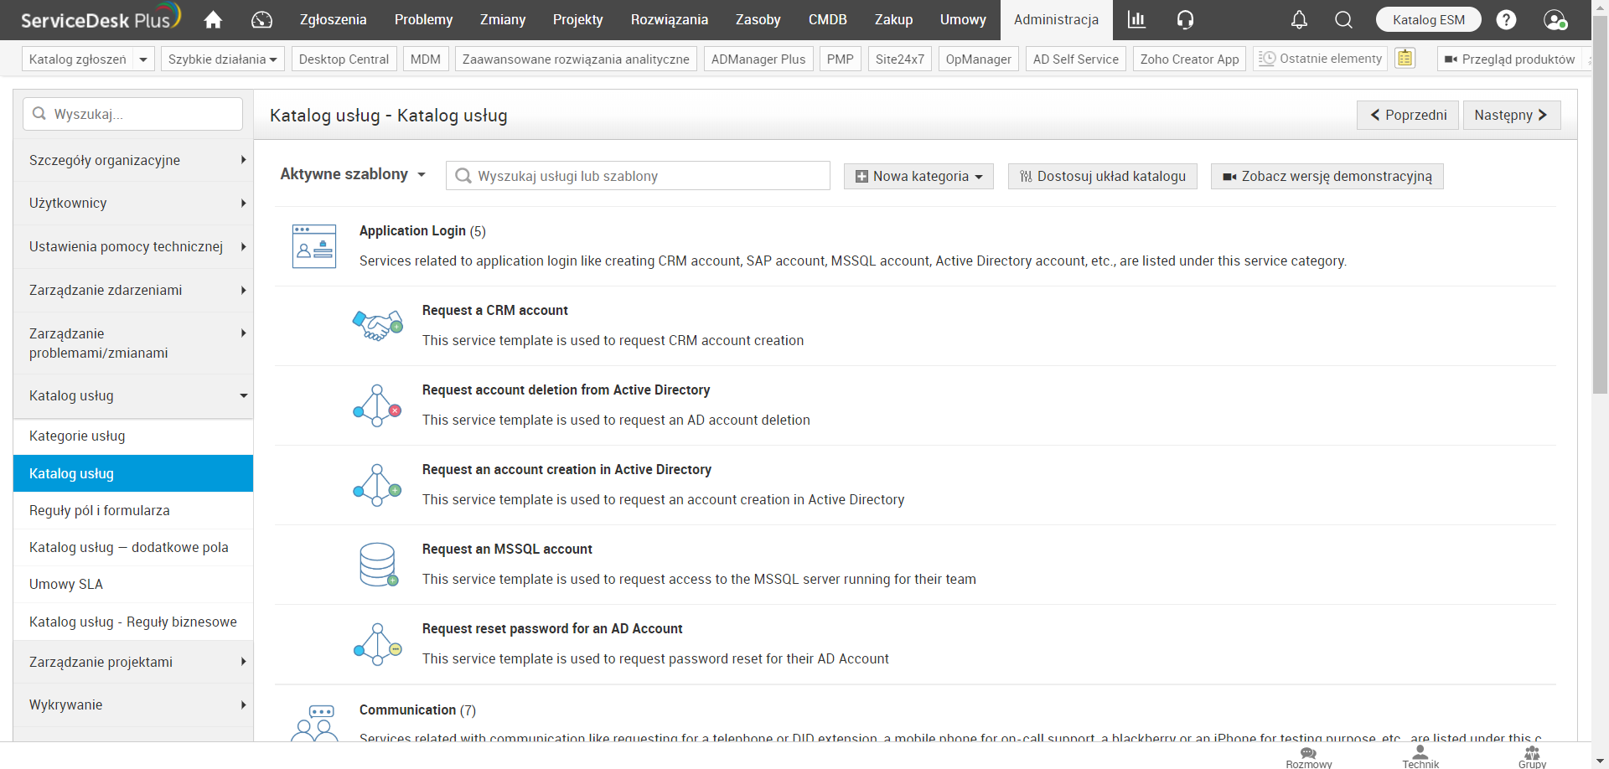Click the global search magnifier icon

1343,19
